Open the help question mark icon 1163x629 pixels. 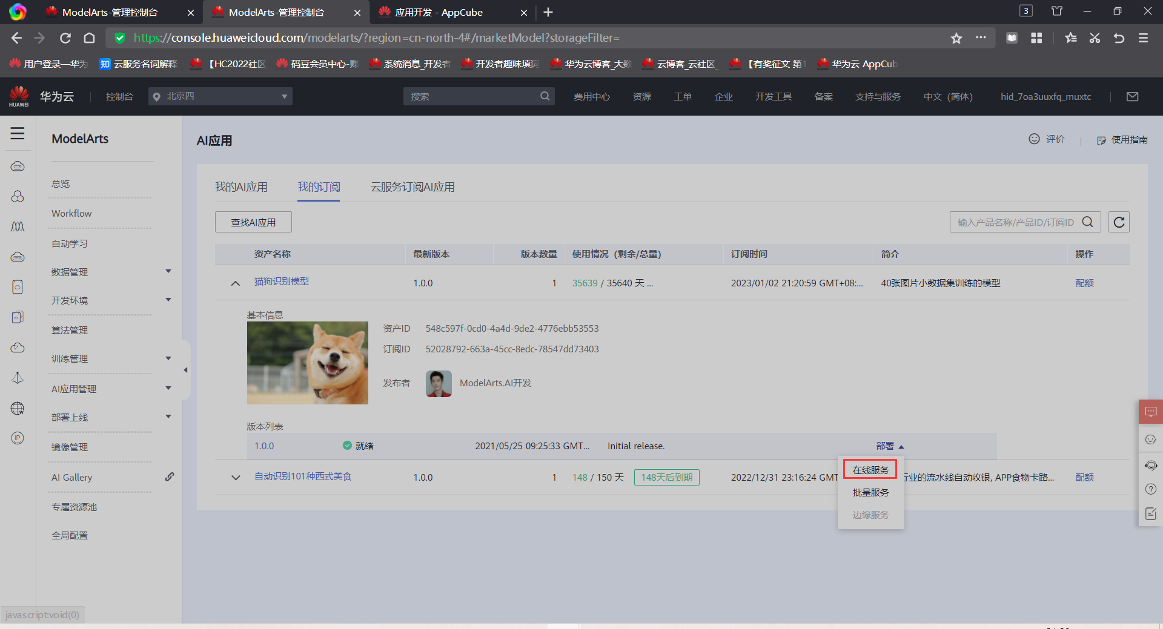pos(1151,489)
